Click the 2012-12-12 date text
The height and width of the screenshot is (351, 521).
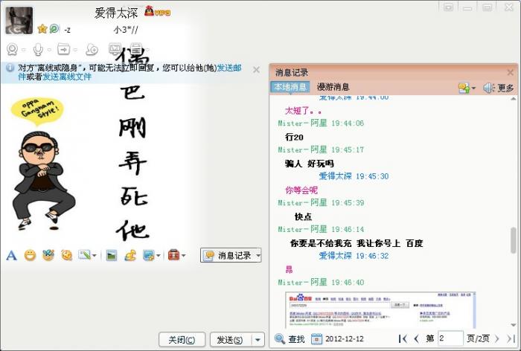344,339
